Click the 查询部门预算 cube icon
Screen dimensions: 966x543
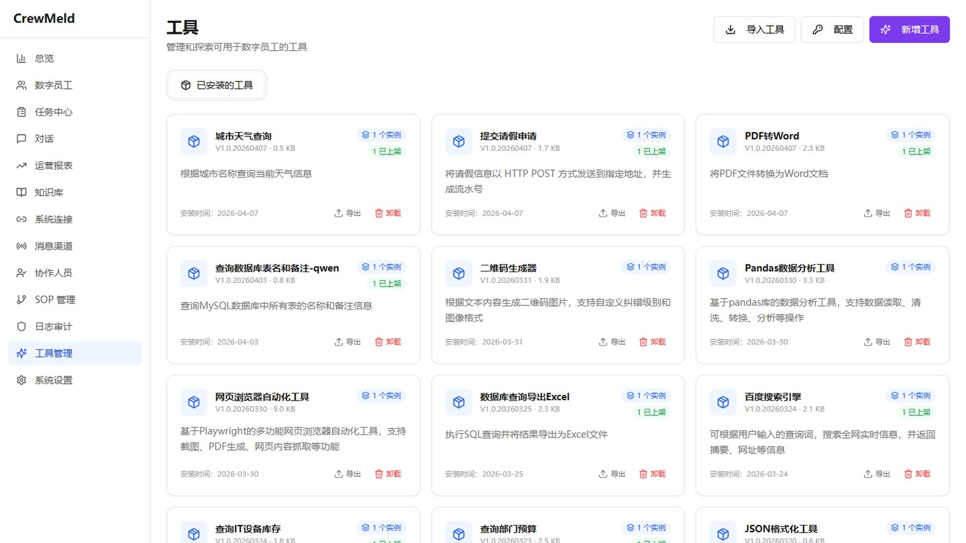coord(459,534)
